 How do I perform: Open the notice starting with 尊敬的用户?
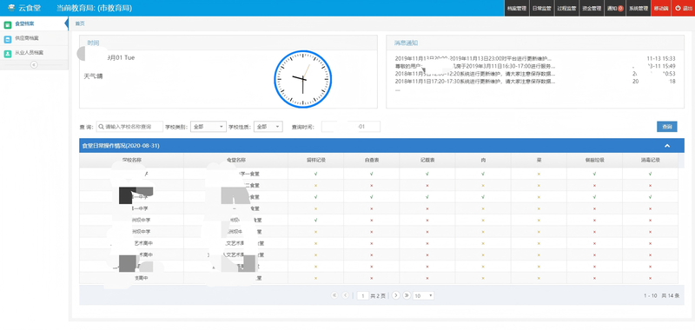474,66
